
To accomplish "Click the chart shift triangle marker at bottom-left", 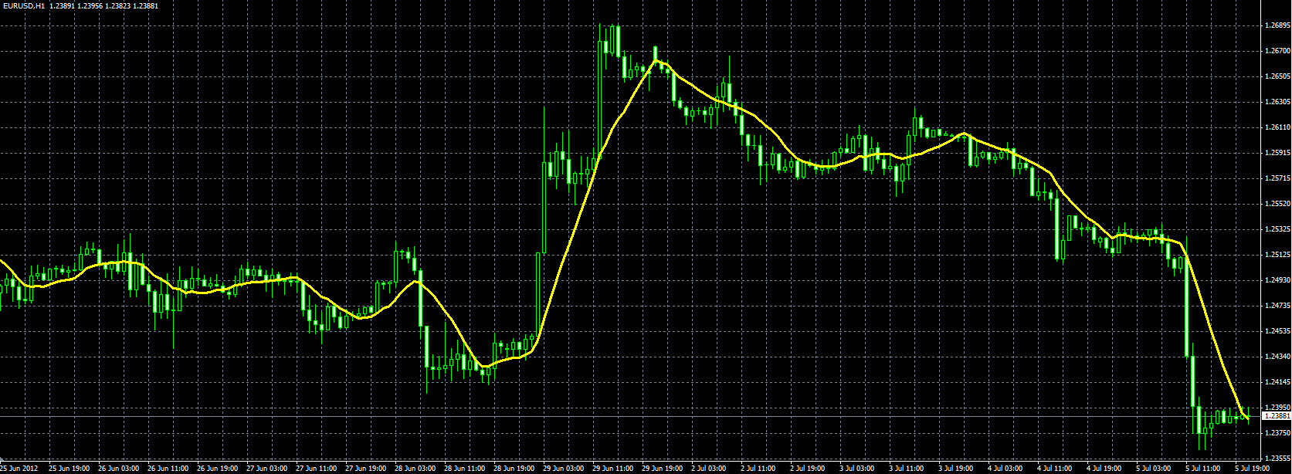I will [x=2, y=461].
